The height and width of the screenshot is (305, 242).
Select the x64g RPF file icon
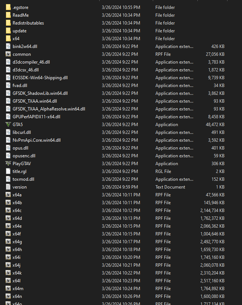tap(8, 242)
